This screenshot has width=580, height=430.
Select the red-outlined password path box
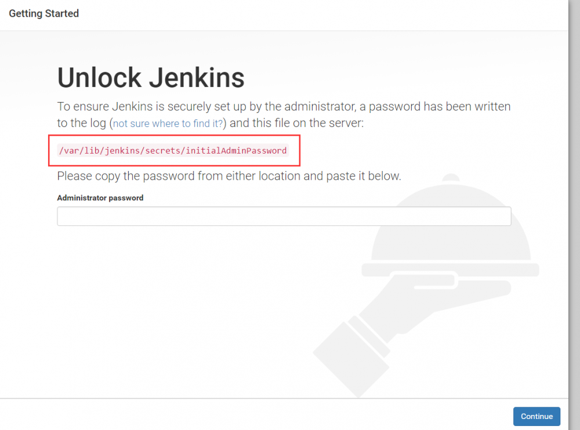pyautogui.click(x=174, y=150)
